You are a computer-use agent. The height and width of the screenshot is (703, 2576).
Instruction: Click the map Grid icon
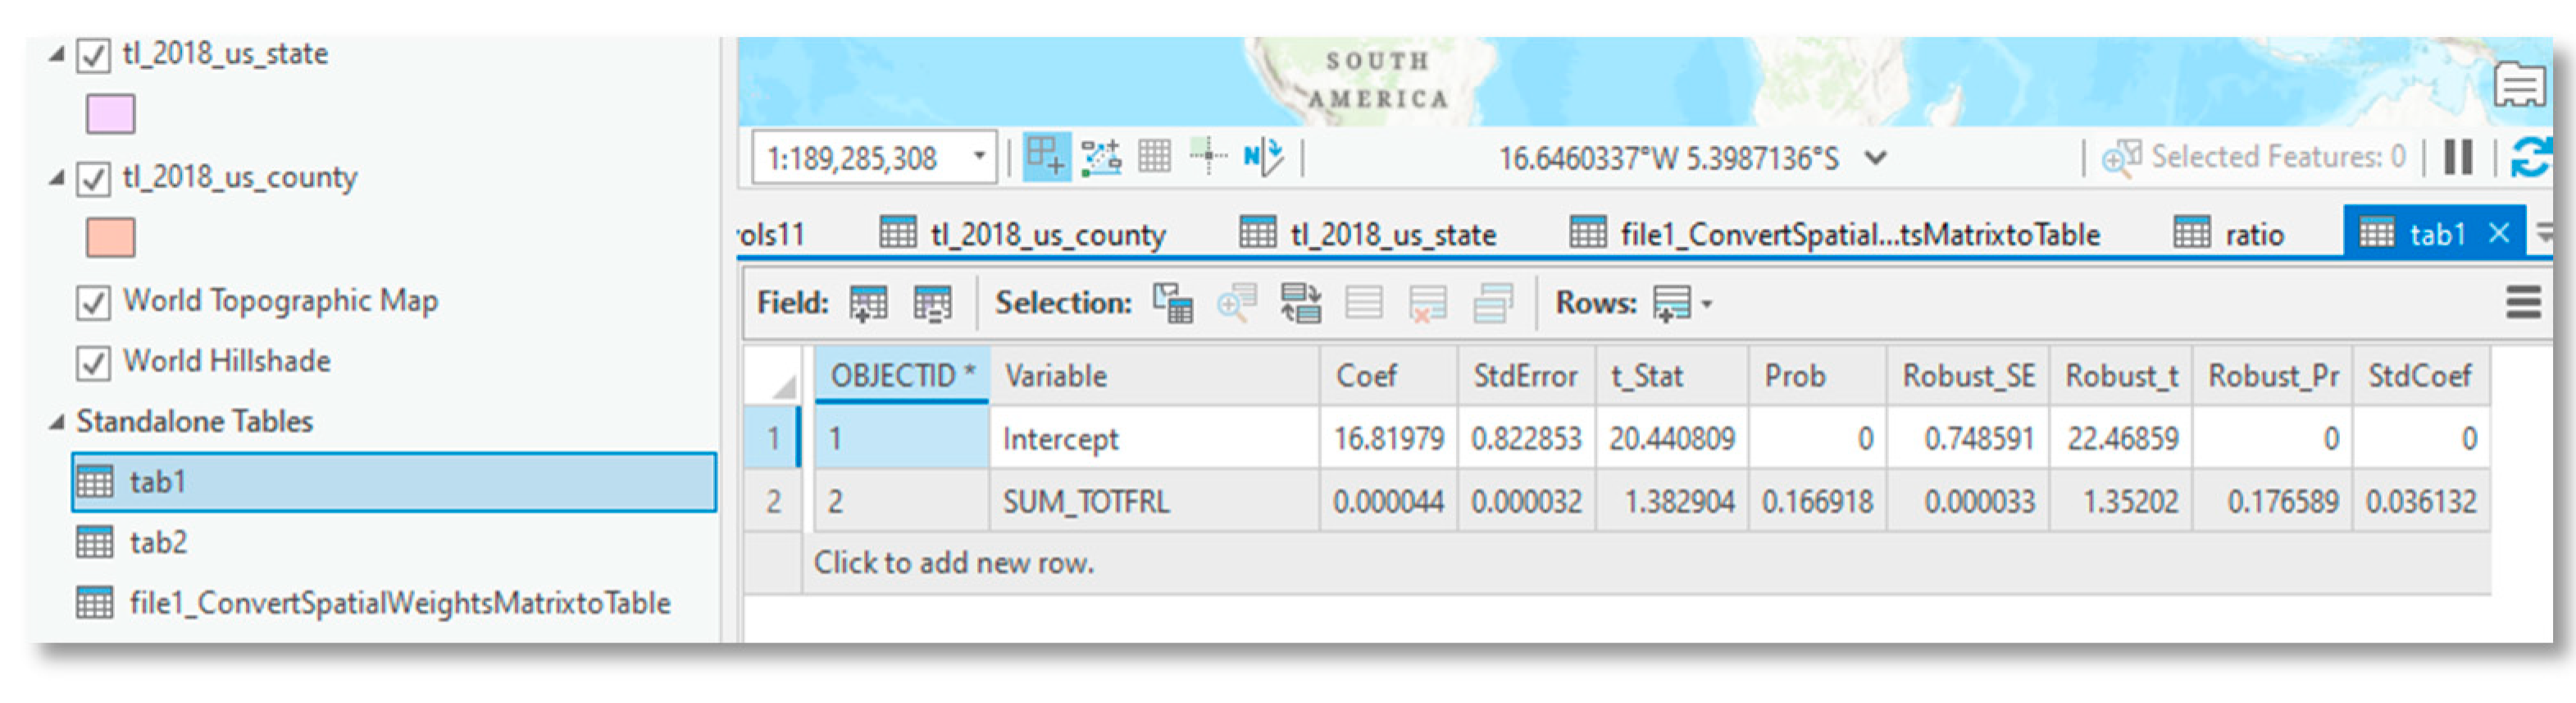pyautogui.click(x=1154, y=157)
